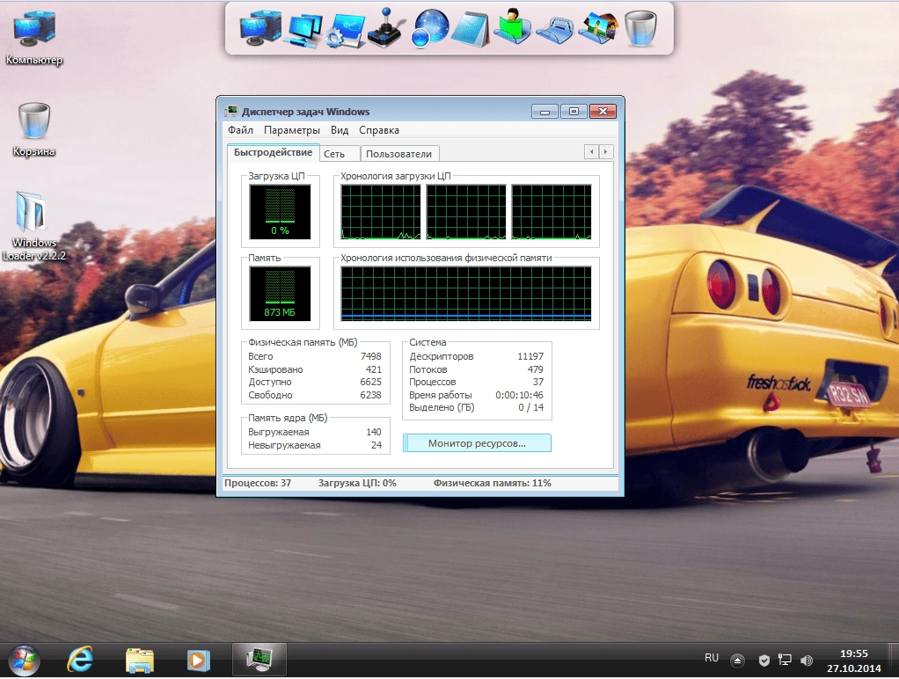Click the Всего value 7498

pyautogui.click(x=371, y=356)
